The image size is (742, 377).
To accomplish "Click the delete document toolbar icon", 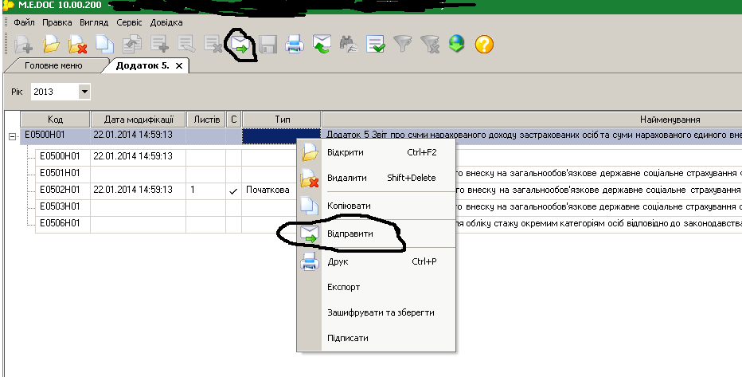I will click(77, 45).
